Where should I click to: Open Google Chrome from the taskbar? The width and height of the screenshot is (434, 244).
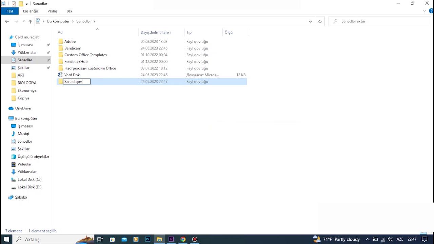click(183, 239)
